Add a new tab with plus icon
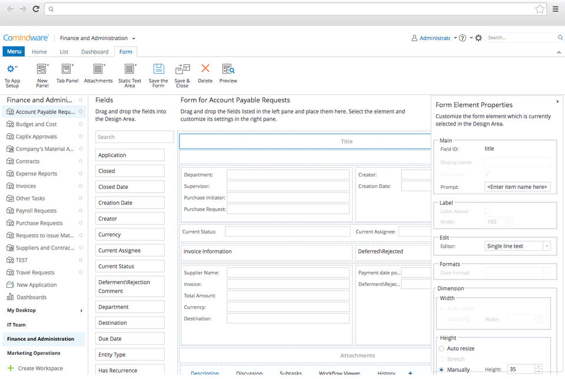The image size is (565, 379). pyautogui.click(x=410, y=373)
